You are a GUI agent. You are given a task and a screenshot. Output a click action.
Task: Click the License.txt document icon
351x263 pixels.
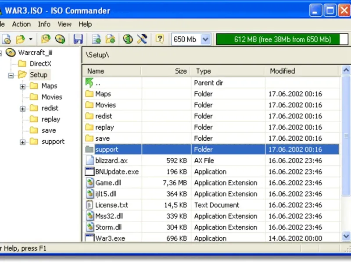point(90,205)
